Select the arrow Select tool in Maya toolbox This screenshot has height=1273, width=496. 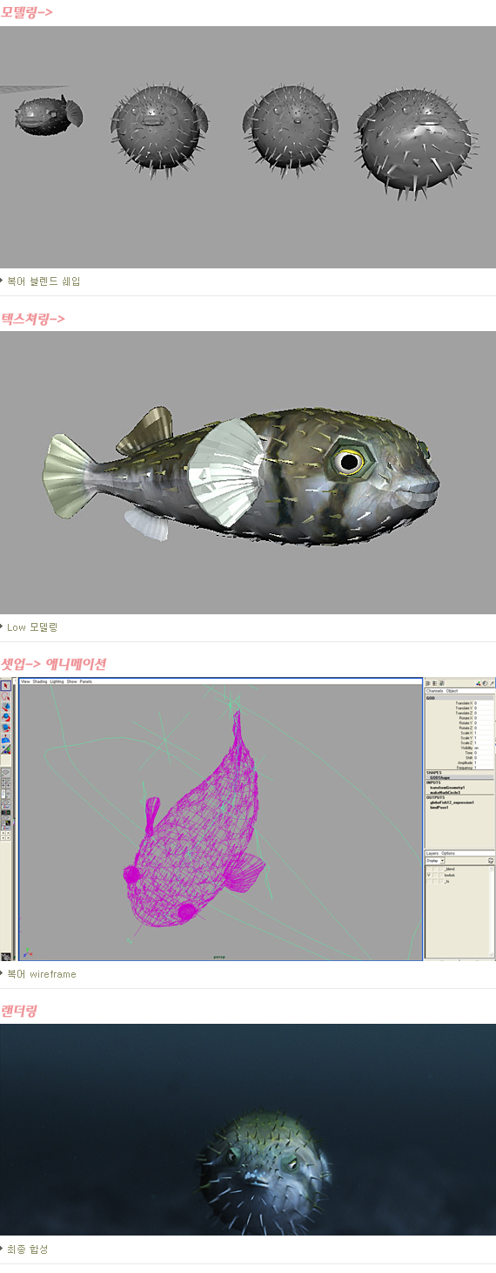[x=6, y=686]
